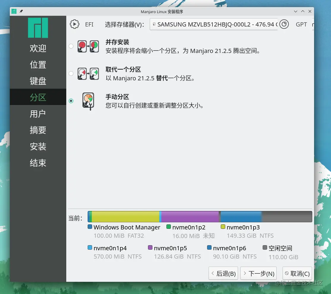
Task: Select the 取代一个分区 radio button
Action: pyautogui.click(x=71, y=73)
